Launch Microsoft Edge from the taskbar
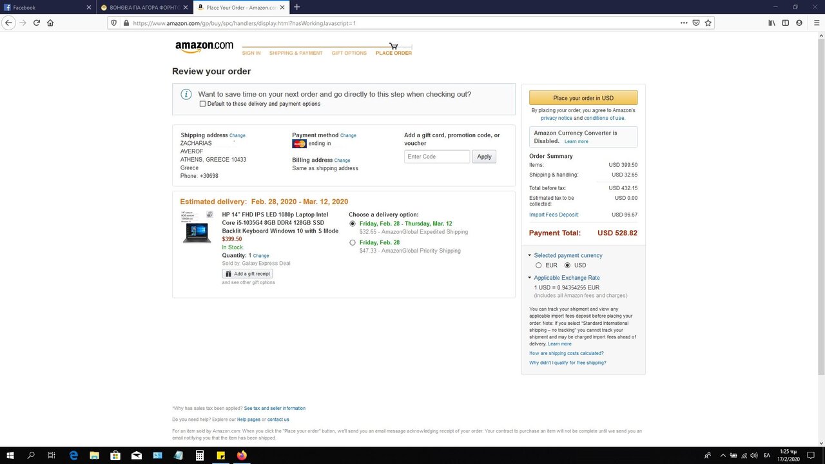The image size is (825, 464). [73, 456]
